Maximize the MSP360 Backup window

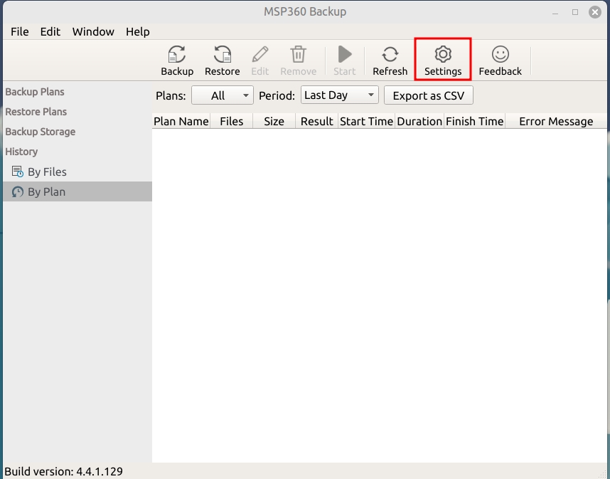point(575,12)
